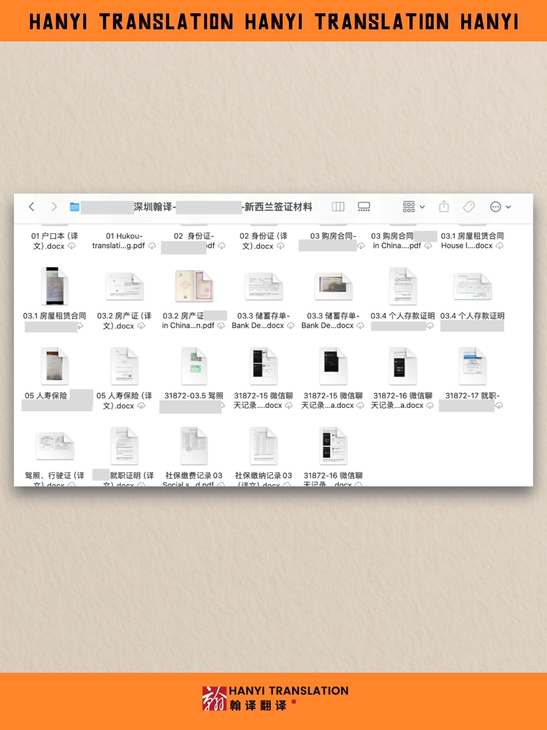Select thumbnail of 31872-17 就职- file
The height and width of the screenshot is (730, 547).
pos(473,366)
